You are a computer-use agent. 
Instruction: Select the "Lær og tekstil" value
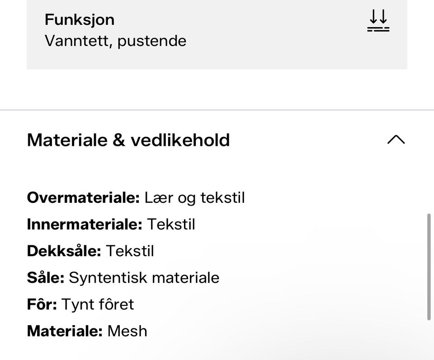[x=194, y=197]
